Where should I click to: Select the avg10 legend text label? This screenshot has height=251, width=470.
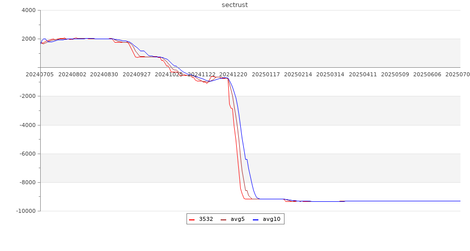[271, 219]
